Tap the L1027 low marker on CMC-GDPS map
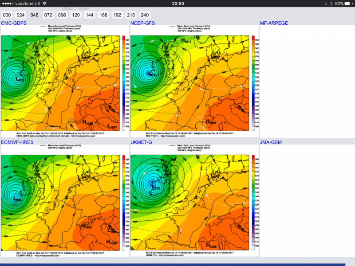The image size is (355, 266). tap(112, 126)
